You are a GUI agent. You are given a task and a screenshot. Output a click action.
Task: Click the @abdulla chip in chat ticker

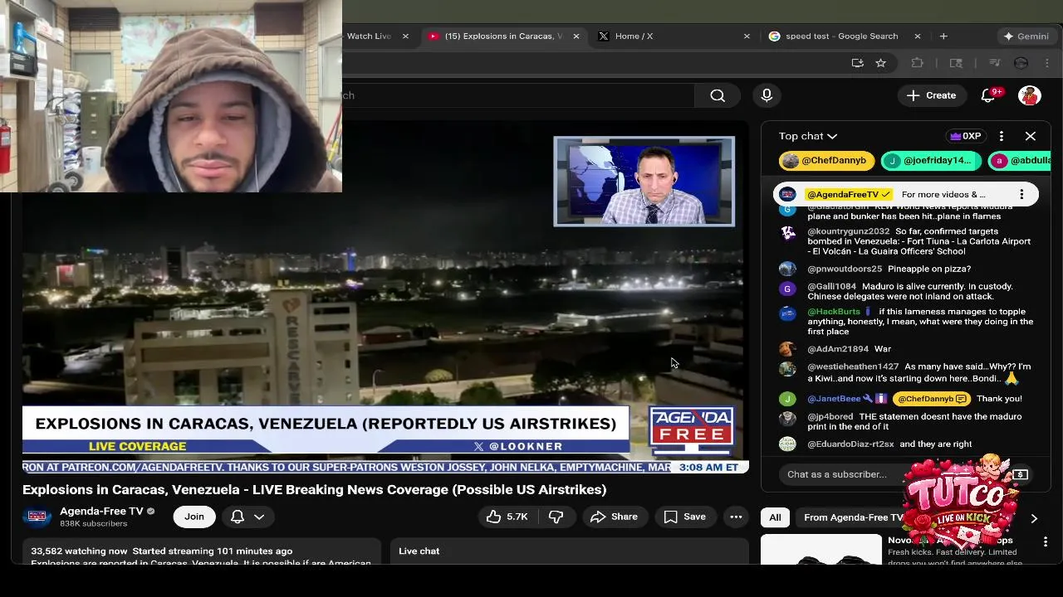(1020, 161)
